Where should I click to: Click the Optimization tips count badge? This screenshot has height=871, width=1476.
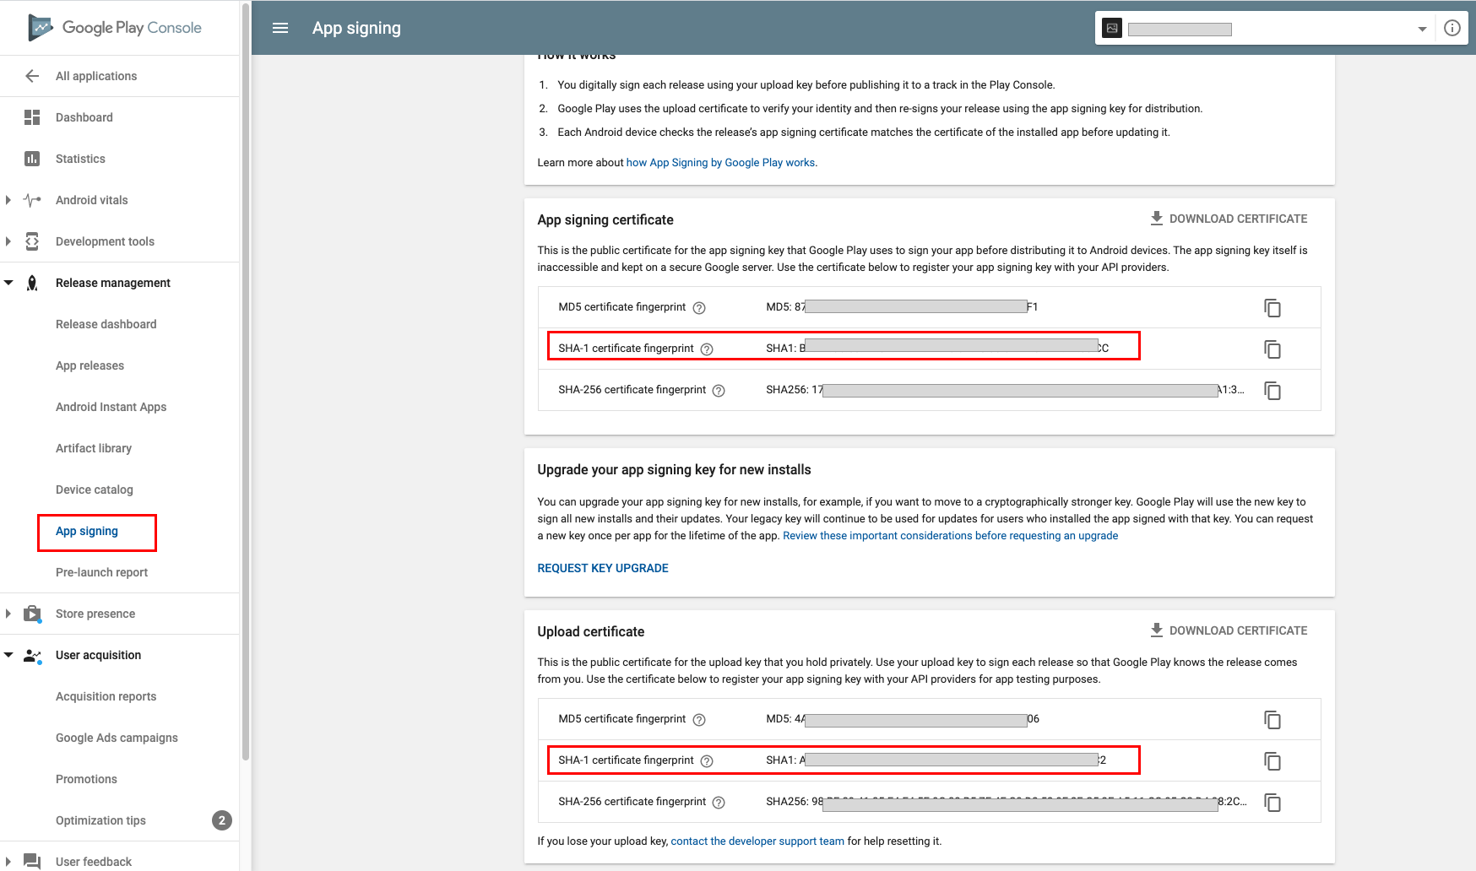point(222,820)
